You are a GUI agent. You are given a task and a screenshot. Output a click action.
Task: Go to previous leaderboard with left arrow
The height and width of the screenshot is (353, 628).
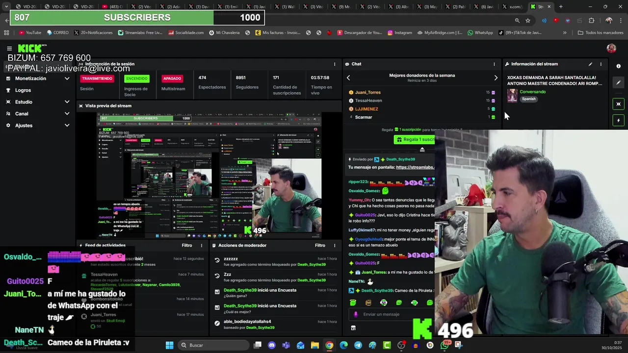[348, 77]
